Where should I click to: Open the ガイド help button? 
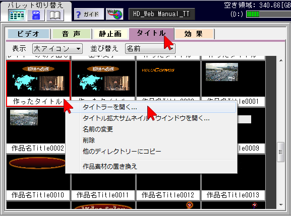(x=89, y=14)
